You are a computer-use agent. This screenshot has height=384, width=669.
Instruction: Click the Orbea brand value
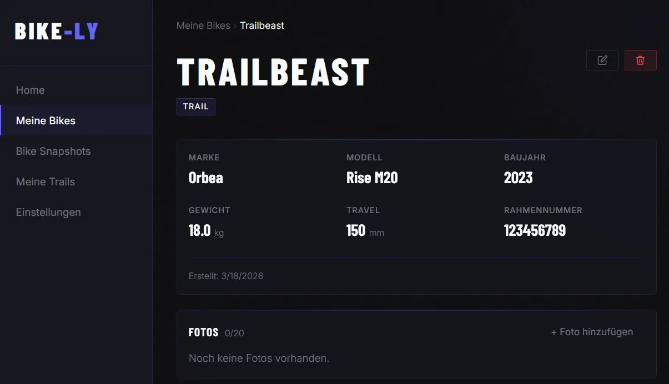click(206, 178)
